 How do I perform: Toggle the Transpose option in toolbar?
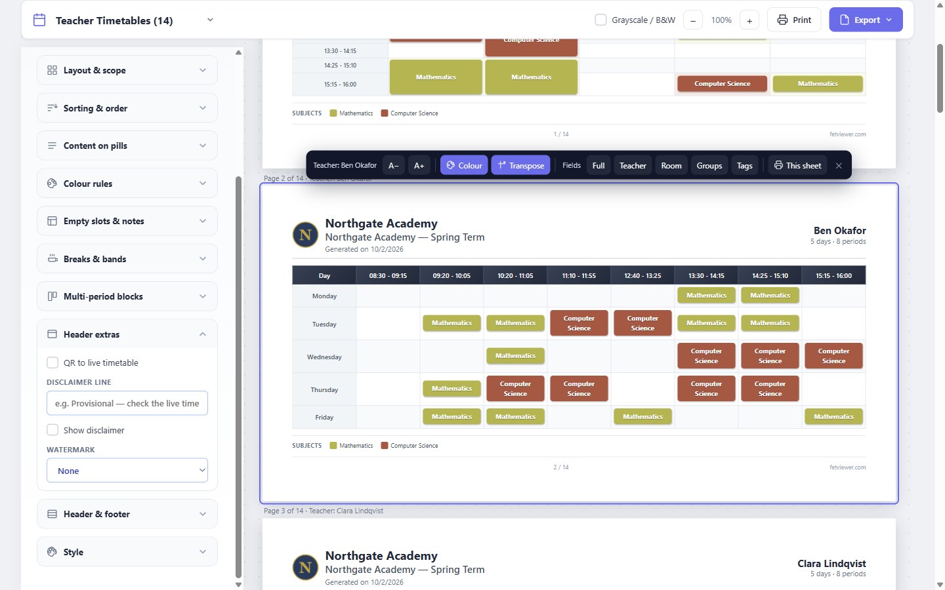tap(521, 165)
